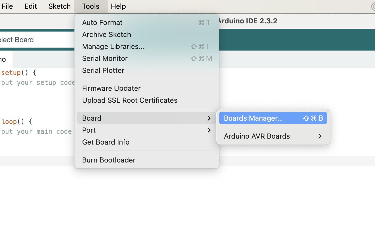Click the Arduino IDE 2.3.2 window title
Image resolution: width=375 pixels, height=225 pixels.
(248, 21)
